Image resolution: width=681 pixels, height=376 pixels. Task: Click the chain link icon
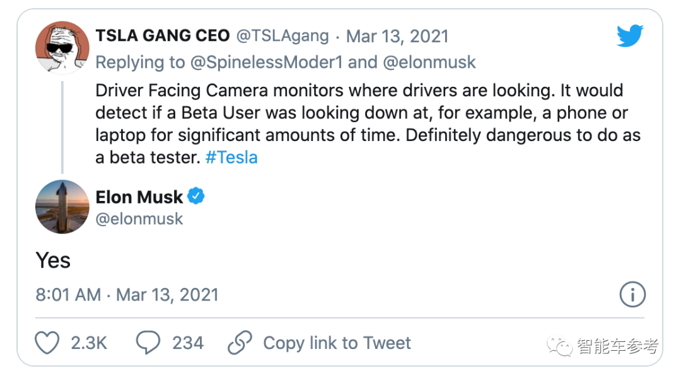[240, 343]
